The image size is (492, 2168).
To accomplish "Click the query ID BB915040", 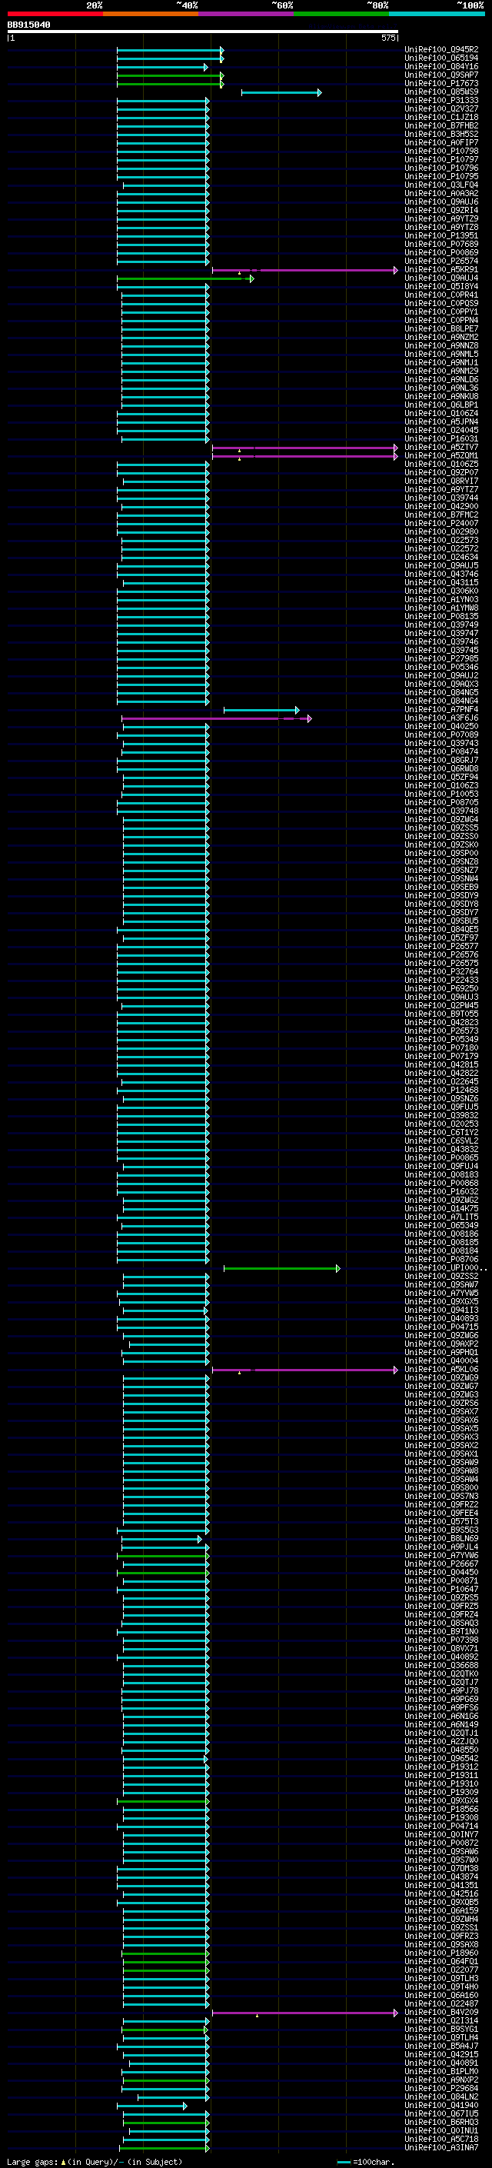I will tap(28, 25).
